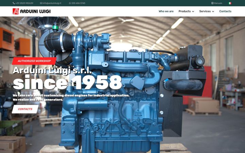Call the +39 0523 982639 number

click(24, 3)
